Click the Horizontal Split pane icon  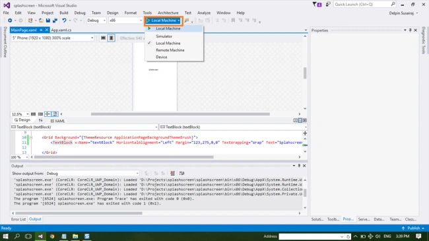click(x=300, y=120)
